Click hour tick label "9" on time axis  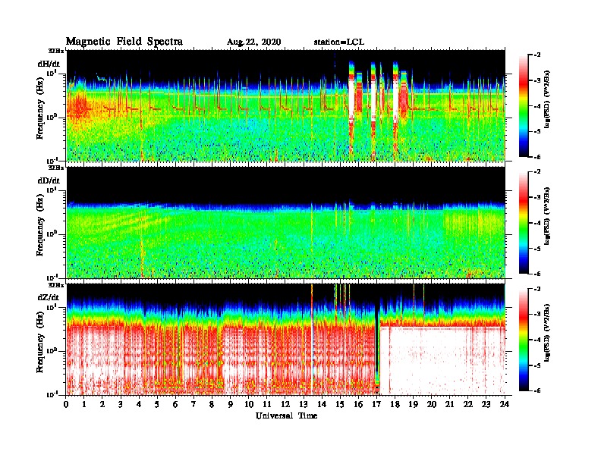coord(231,405)
